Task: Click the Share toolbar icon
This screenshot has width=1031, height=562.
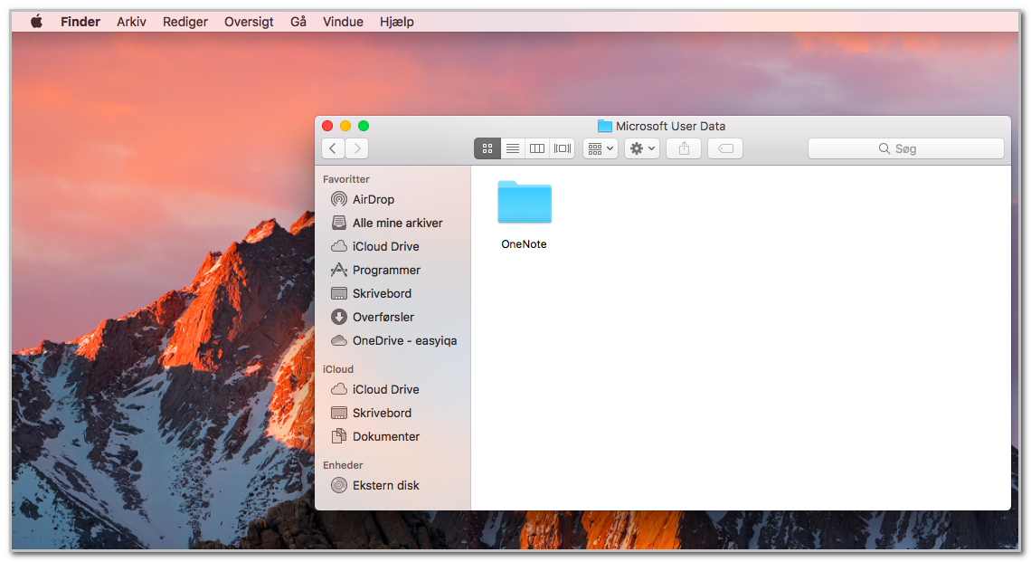Action: (684, 148)
